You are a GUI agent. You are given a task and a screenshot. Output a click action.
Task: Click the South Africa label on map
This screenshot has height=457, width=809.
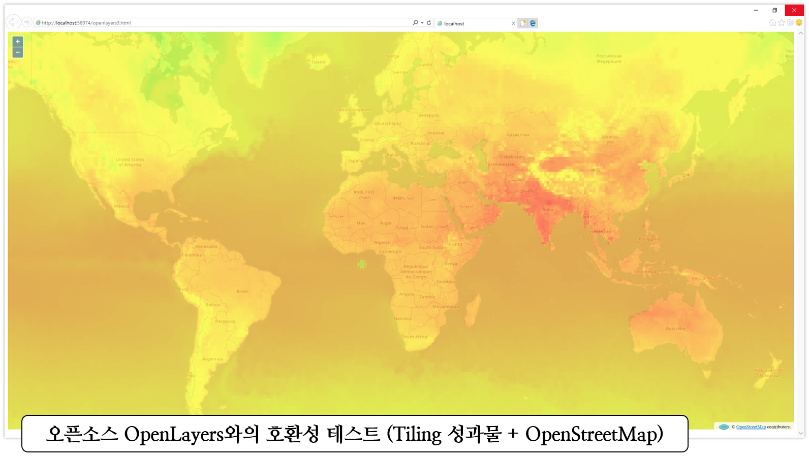click(x=415, y=337)
